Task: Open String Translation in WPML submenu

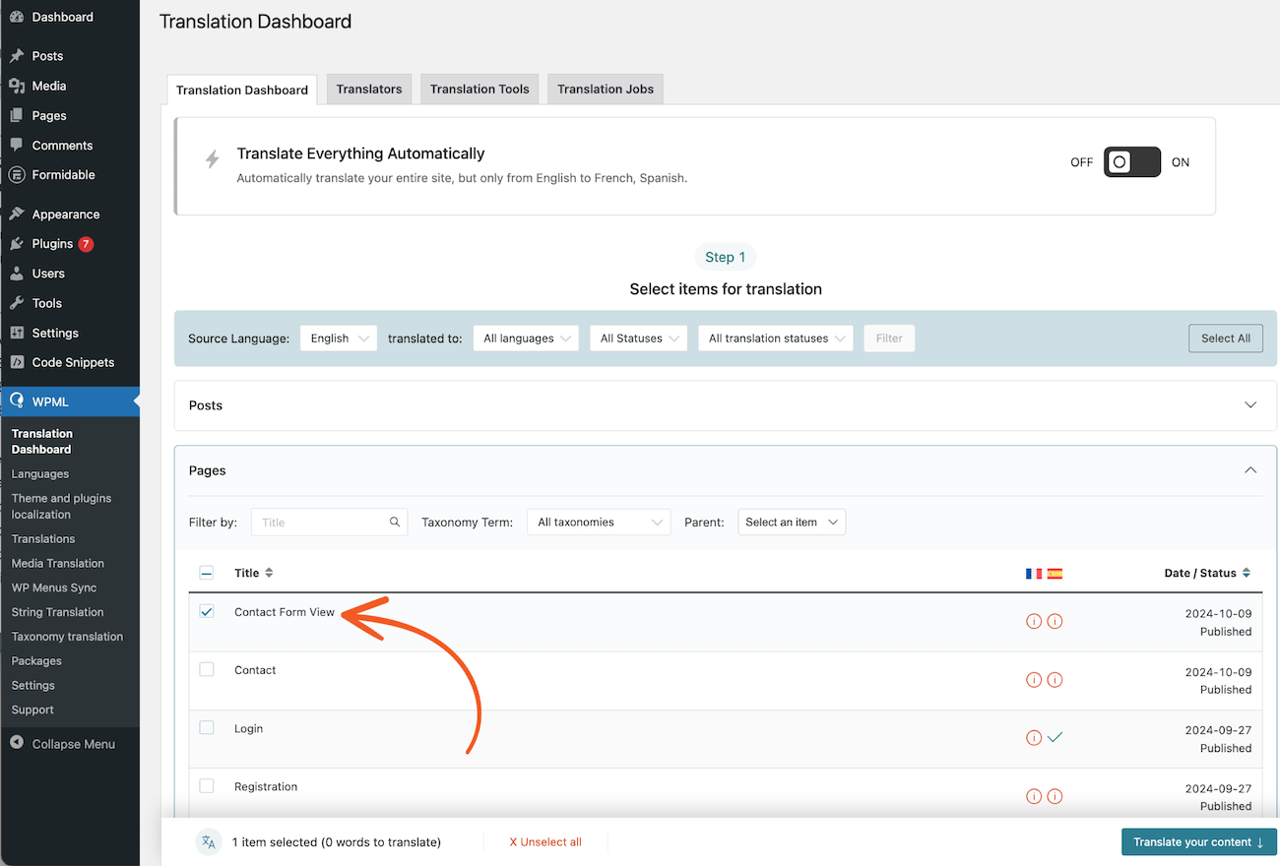Action: point(57,612)
